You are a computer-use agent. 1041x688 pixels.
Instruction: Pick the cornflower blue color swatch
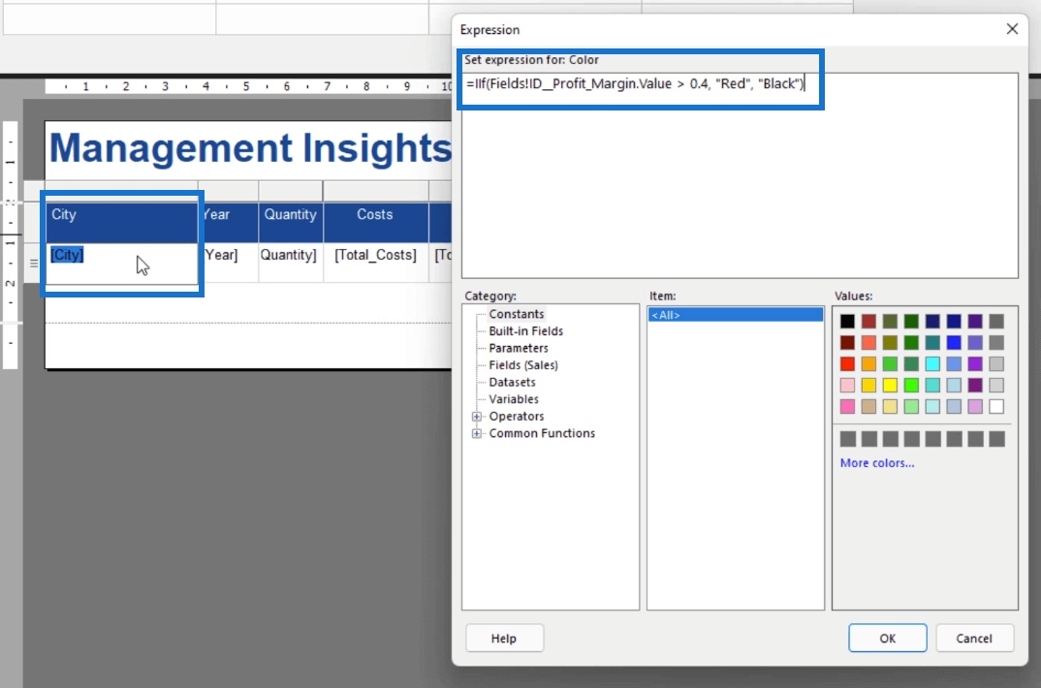click(954, 363)
